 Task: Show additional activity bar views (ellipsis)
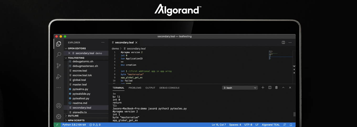pyautogui.click(x=59, y=88)
